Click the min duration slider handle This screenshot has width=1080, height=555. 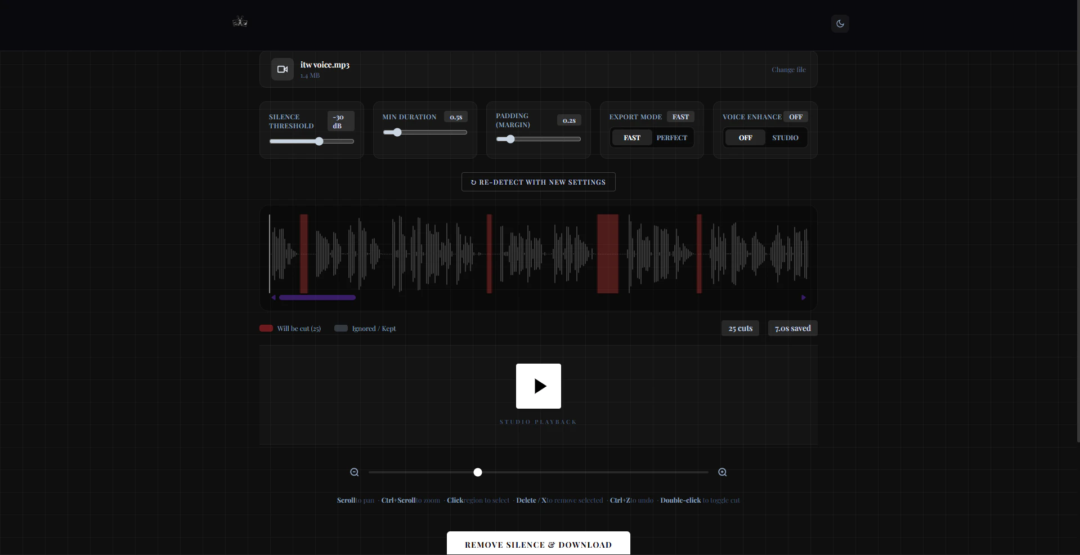pos(397,132)
